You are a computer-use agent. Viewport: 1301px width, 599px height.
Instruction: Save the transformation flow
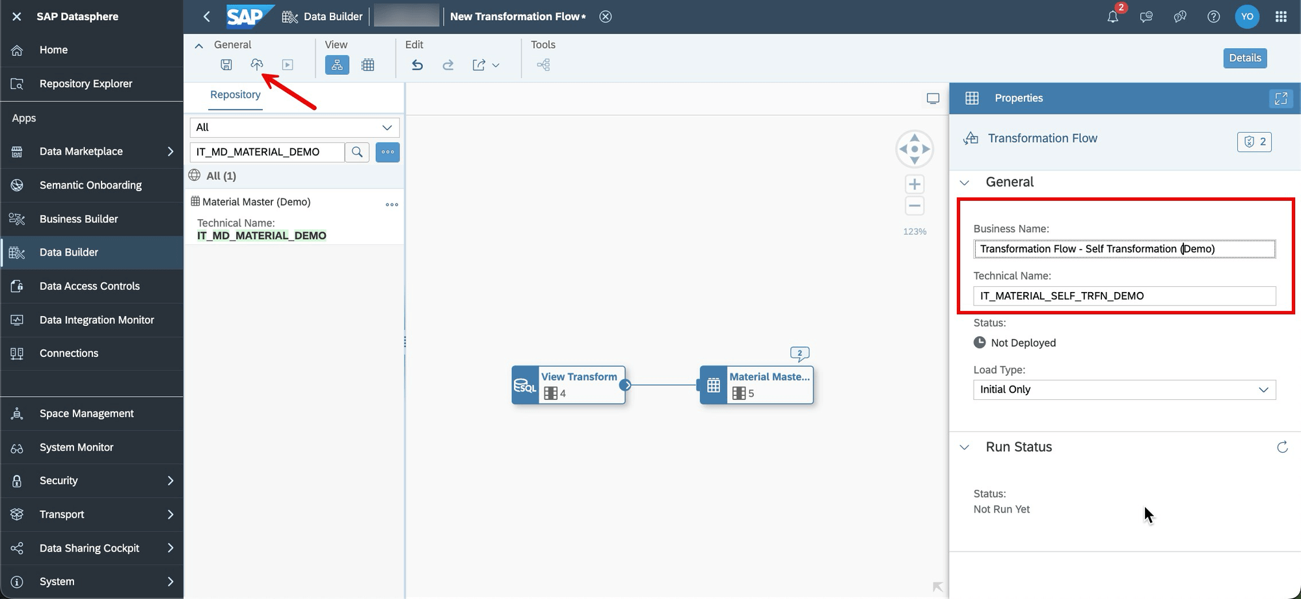(226, 65)
